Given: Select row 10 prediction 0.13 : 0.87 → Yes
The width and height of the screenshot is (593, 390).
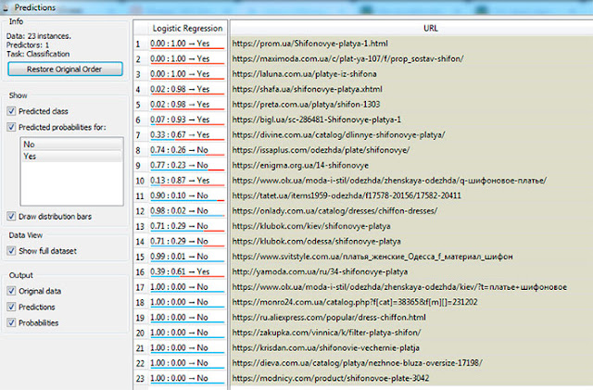Looking at the screenshot, I should (x=187, y=181).
